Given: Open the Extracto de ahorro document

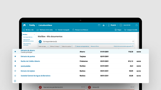Looking at the screenshot, I should pyautogui.click(x=28, y=50).
